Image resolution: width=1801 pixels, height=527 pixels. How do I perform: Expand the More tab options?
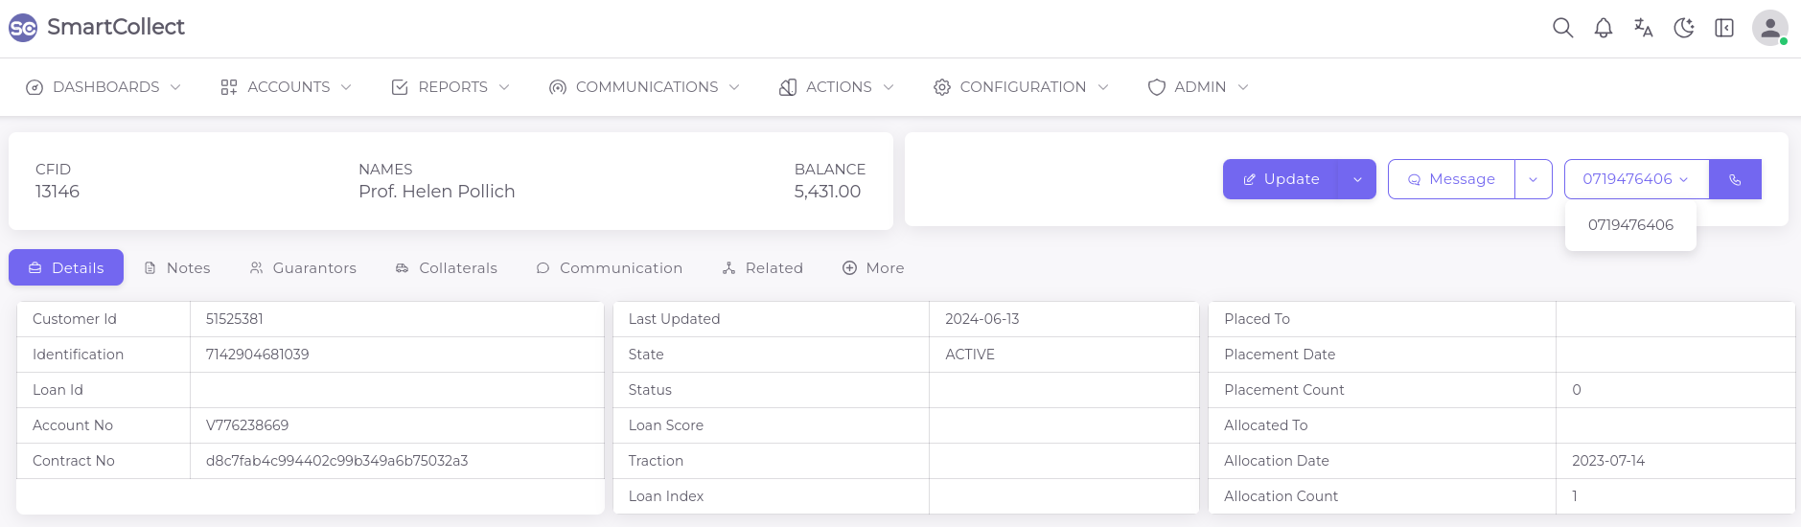click(x=873, y=268)
